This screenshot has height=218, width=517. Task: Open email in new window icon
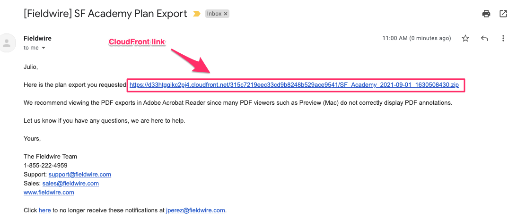503,14
